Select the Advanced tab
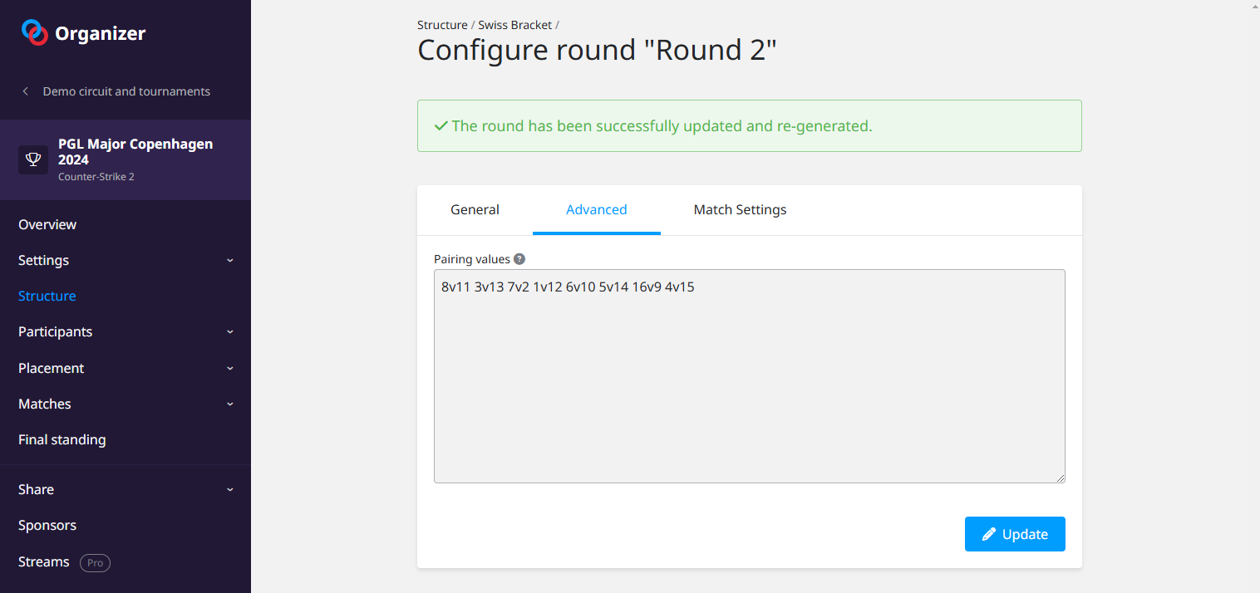The height and width of the screenshot is (593, 1260). tap(596, 210)
